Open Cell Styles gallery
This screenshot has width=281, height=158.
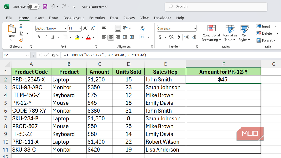[244, 33]
